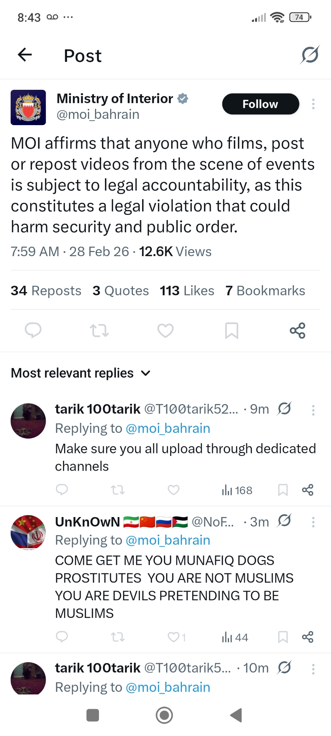View the 34 Reposts list
Viewport: 331px width, 736px height.
click(46, 291)
